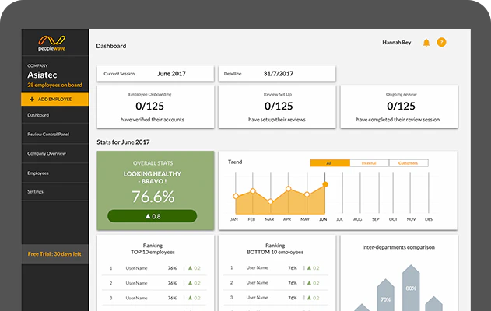Click the green triangle in the 0.8 badge
491x311 pixels.
pos(148,216)
